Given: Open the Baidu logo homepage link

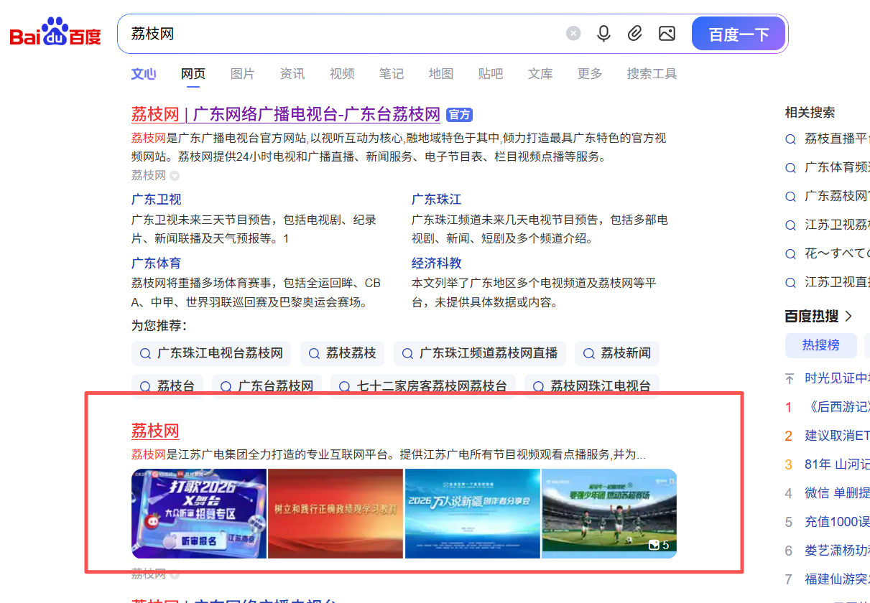Looking at the screenshot, I should click(x=55, y=33).
